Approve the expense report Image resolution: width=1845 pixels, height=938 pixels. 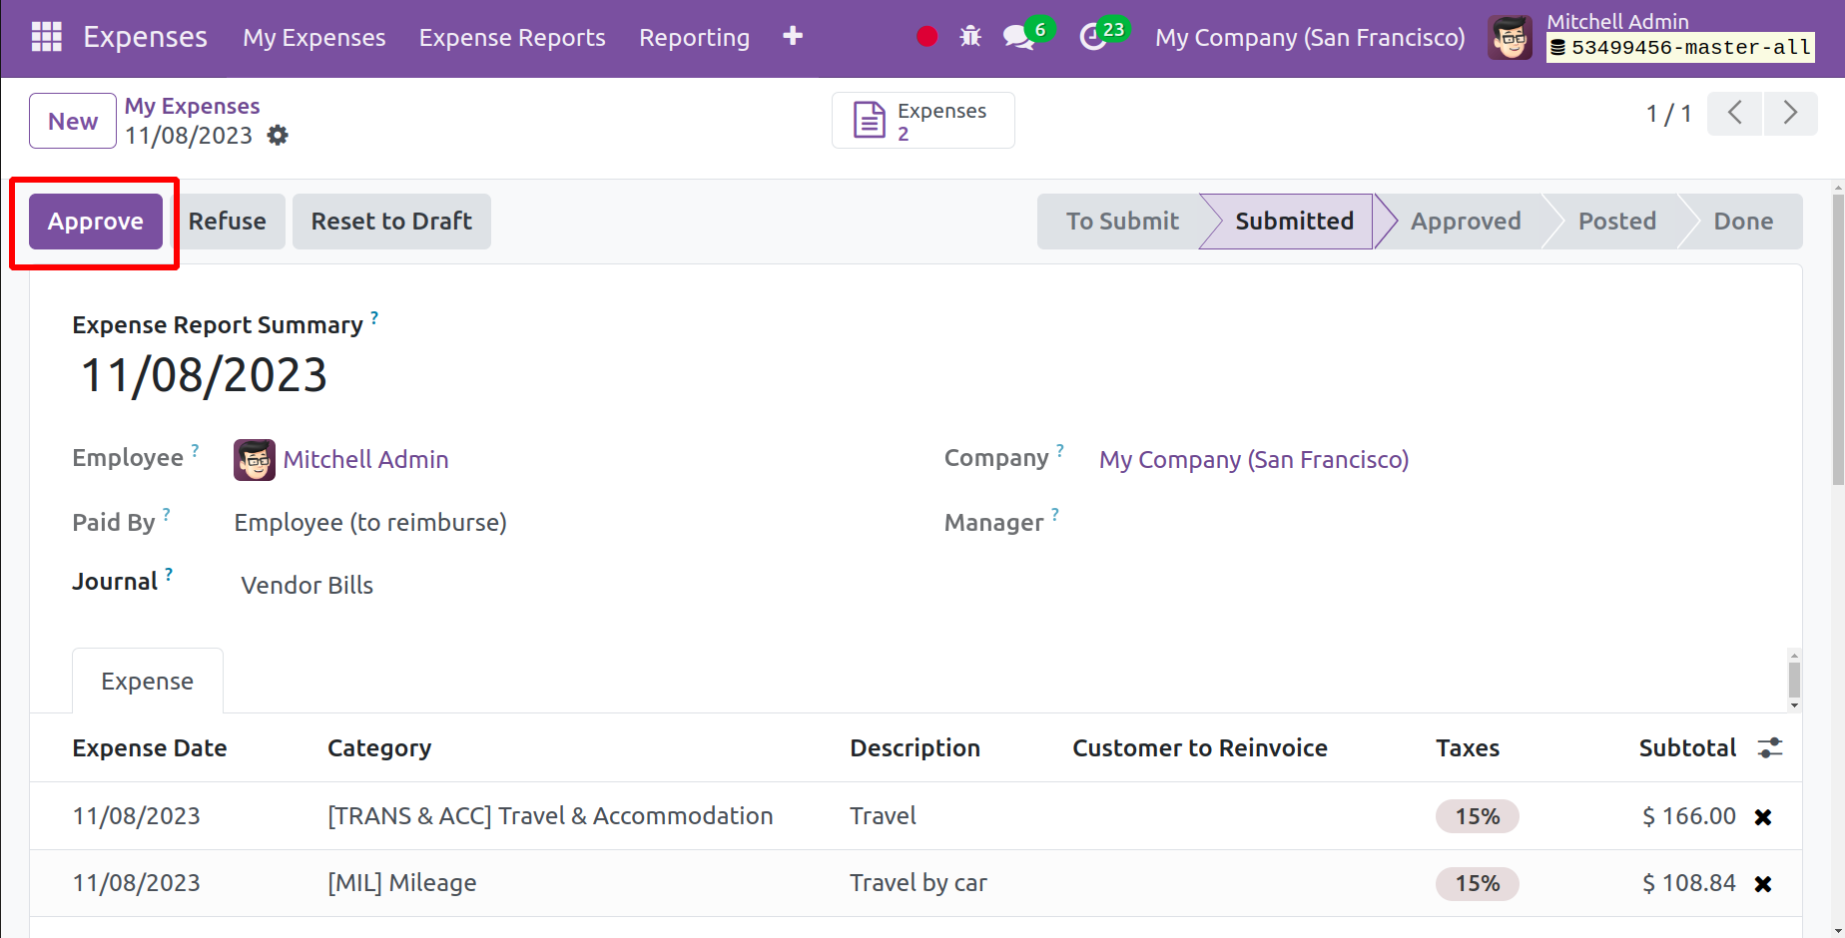[x=96, y=222]
